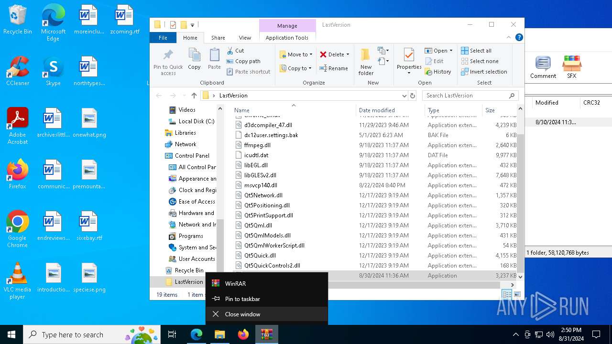
Task: Open File Explorer taskbar icon
Action: [x=219, y=334]
